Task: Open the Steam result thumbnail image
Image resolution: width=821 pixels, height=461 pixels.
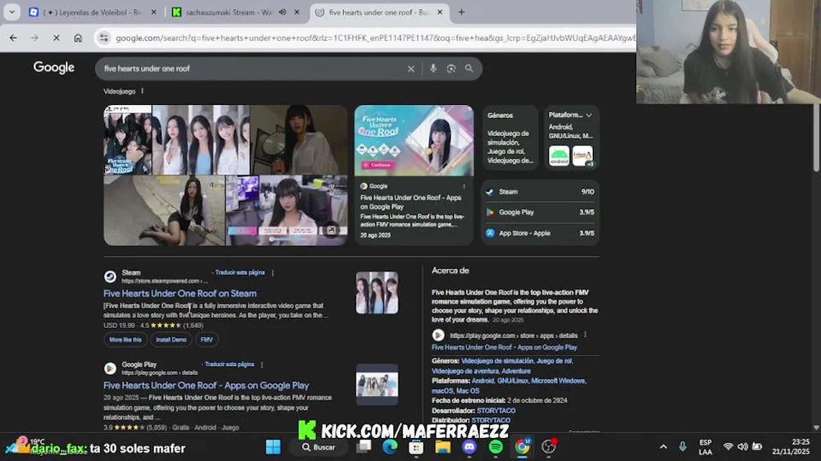Action: 377,293
